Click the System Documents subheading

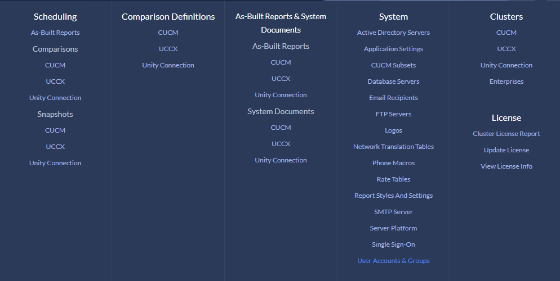click(x=281, y=111)
